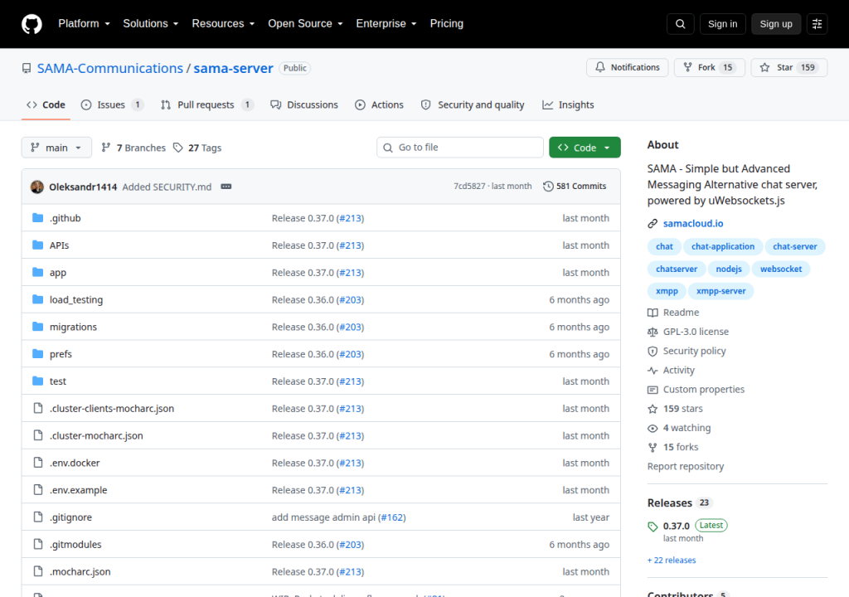Expand the Enterprise menu

(x=386, y=24)
